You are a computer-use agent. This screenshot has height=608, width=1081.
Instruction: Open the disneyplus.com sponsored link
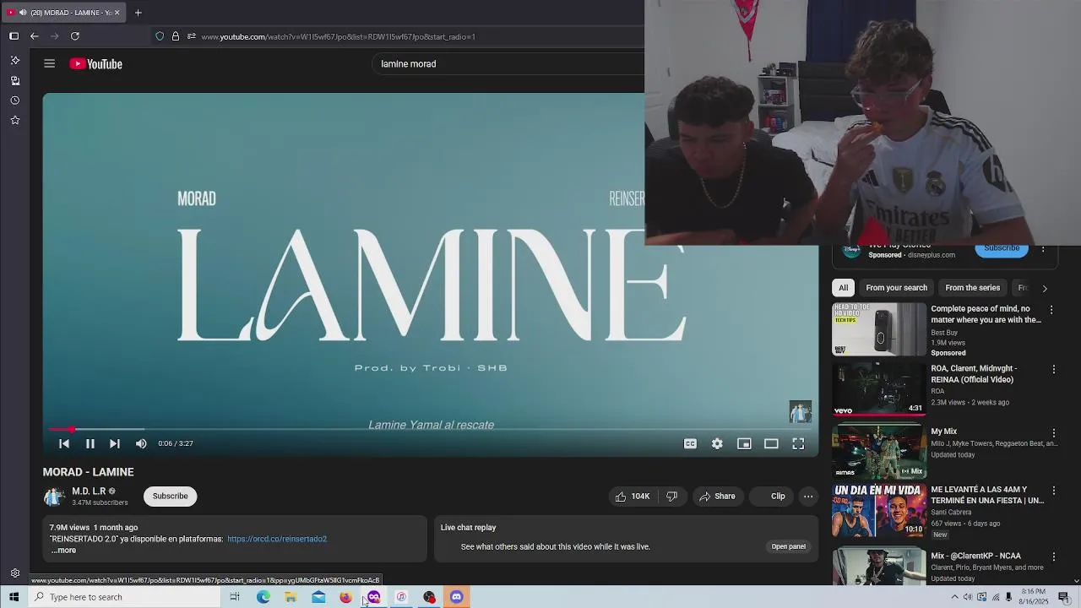tap(931, 255)
